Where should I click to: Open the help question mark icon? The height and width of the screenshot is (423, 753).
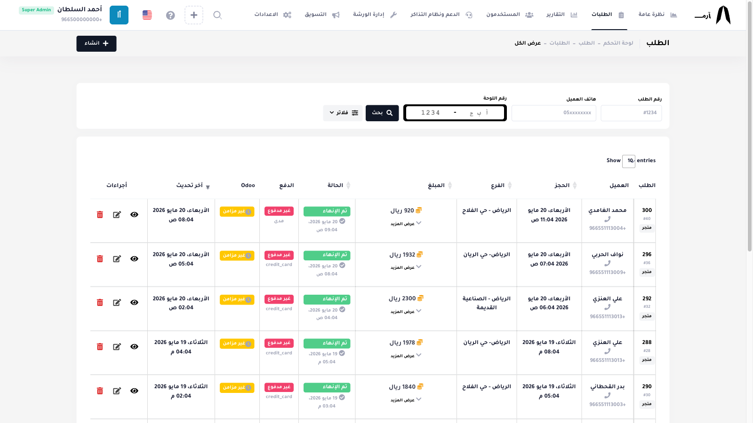point(170,15)
